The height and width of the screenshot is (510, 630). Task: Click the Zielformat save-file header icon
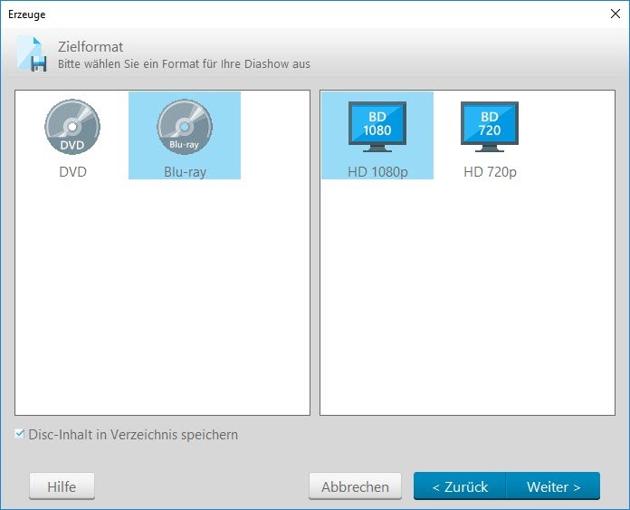pyautogui.click(x=33, y=53)
